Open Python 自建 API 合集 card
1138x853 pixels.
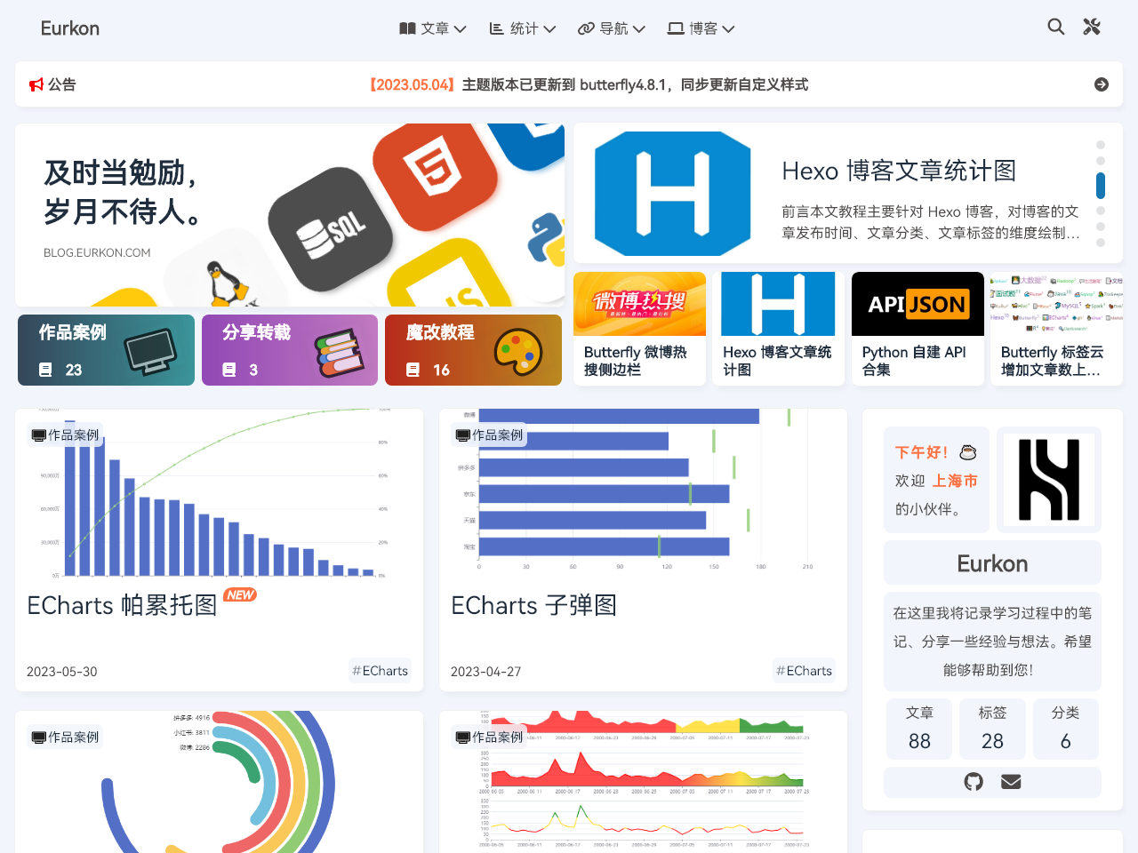click(x=918, y=329)
